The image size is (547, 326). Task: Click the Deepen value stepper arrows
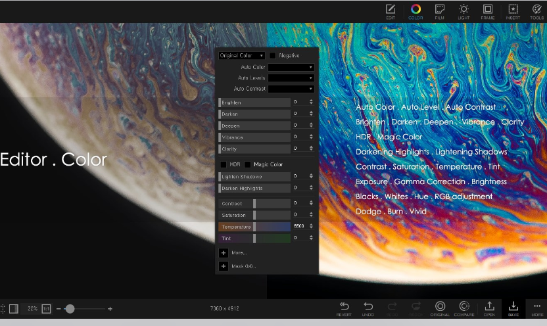pos(311,125)
